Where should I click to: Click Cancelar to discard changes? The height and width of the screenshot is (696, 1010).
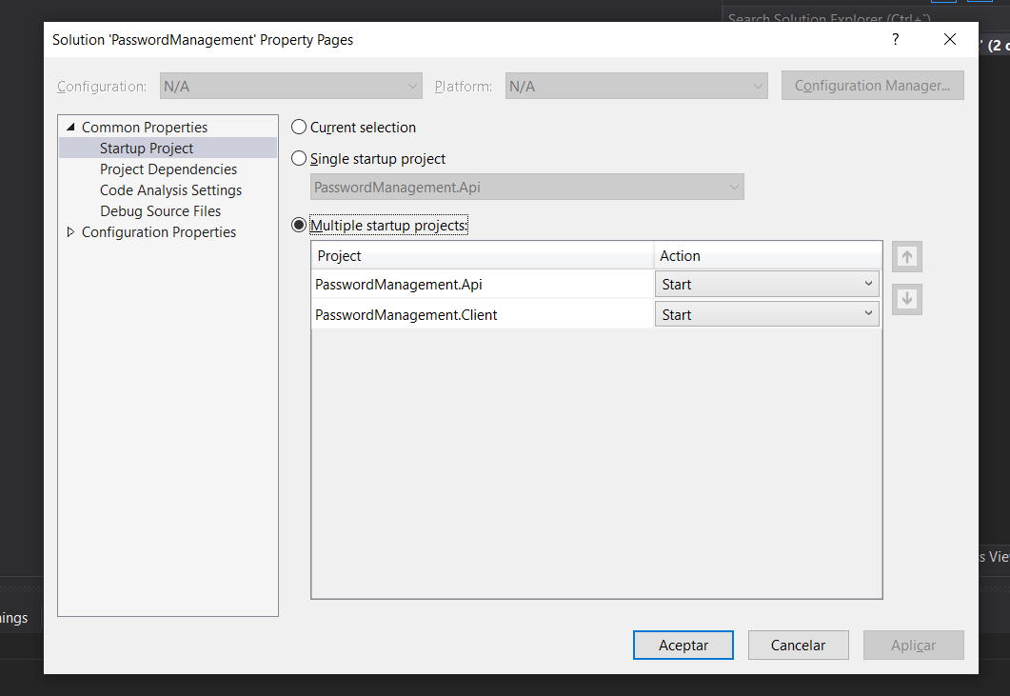[798, 646]
